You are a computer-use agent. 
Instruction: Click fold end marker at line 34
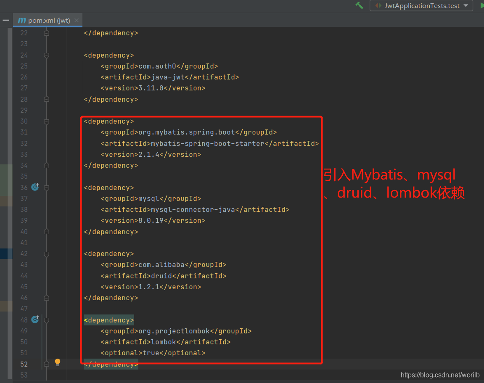(x=47, y=165)
